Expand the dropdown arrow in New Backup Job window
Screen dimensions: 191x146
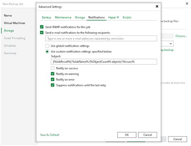(x=170, y=44)
